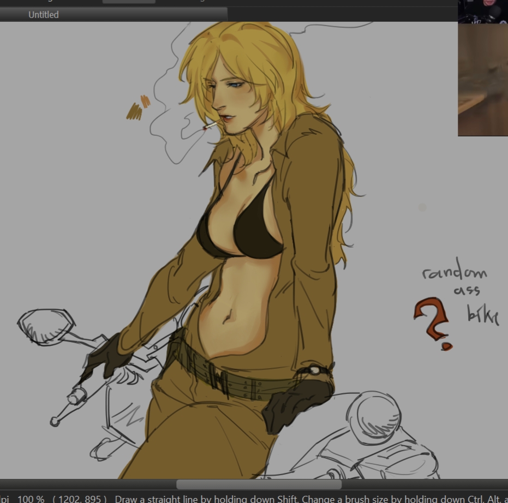Click the small orange color test stroke

point(145,101)
